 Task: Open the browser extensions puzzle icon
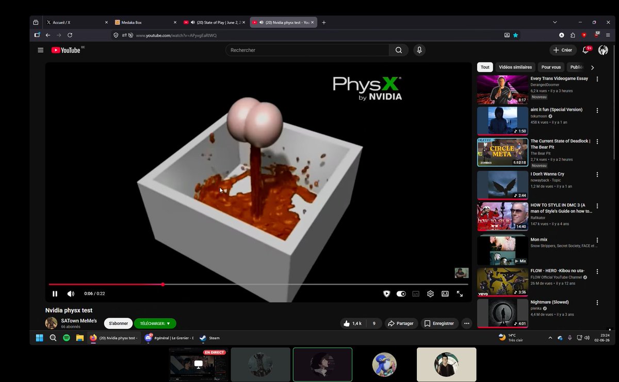(573, 35)
